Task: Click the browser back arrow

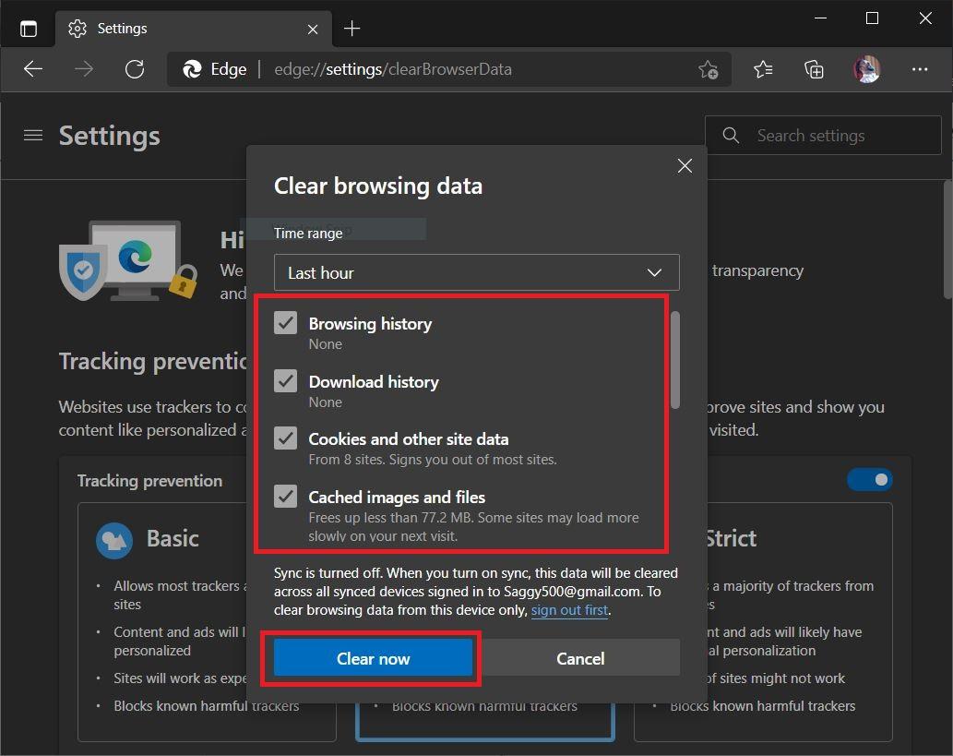Action: [x=33, y=69]
